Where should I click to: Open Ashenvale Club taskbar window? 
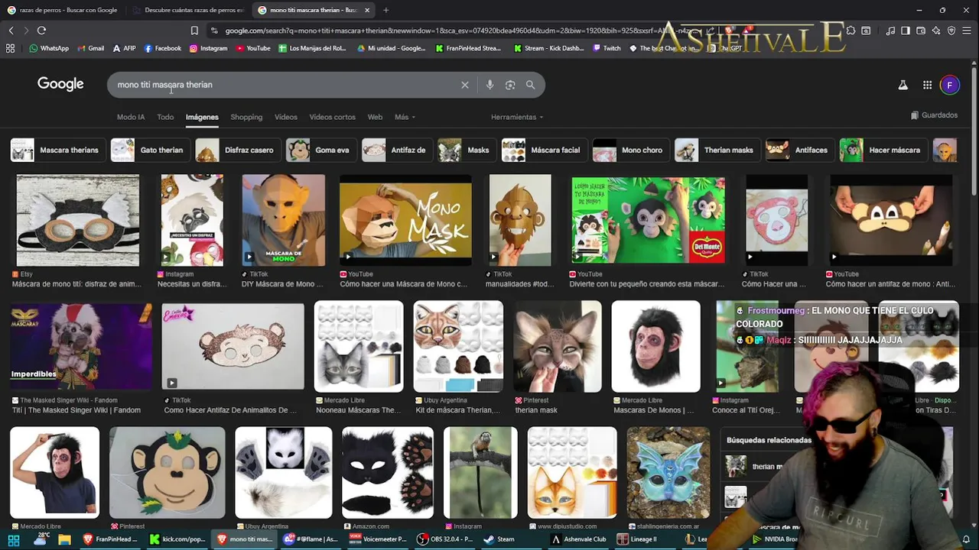[579, 539]
